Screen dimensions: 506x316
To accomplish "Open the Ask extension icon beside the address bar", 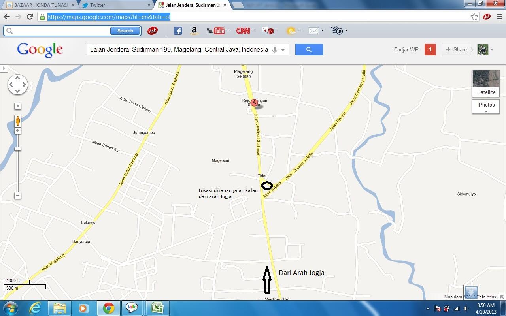I will [x=487, y=17].
